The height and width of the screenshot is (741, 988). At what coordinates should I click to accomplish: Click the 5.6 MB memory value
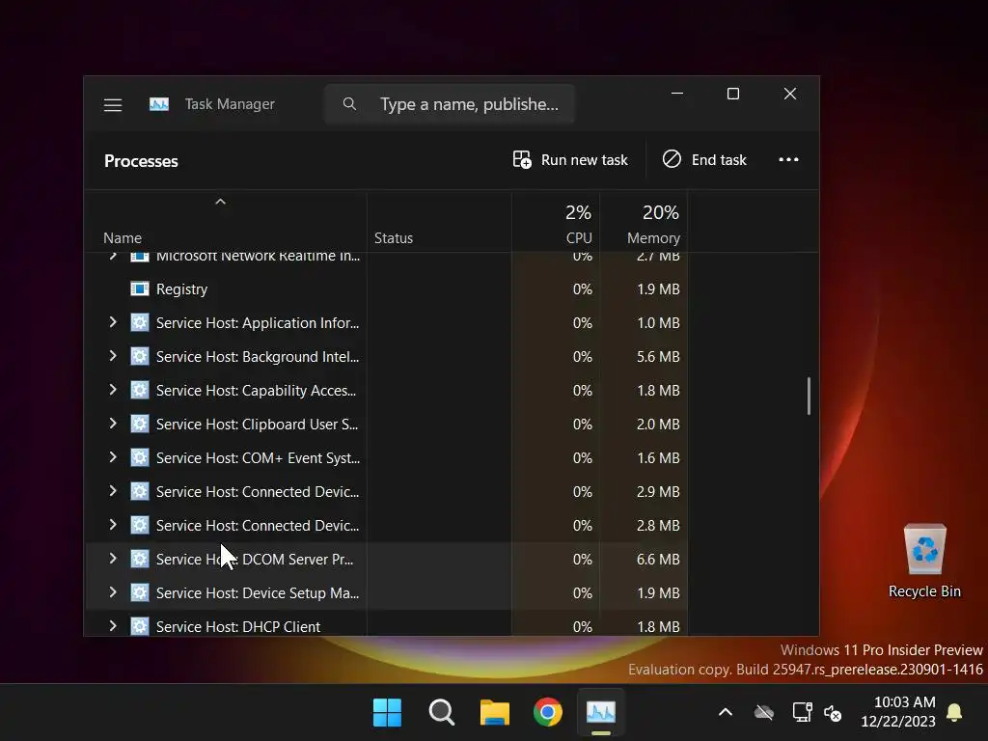[x=658, y=357]
